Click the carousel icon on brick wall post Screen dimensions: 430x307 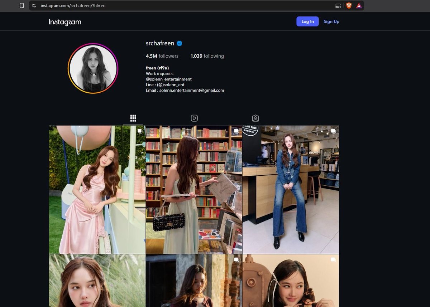coord(236,260)
